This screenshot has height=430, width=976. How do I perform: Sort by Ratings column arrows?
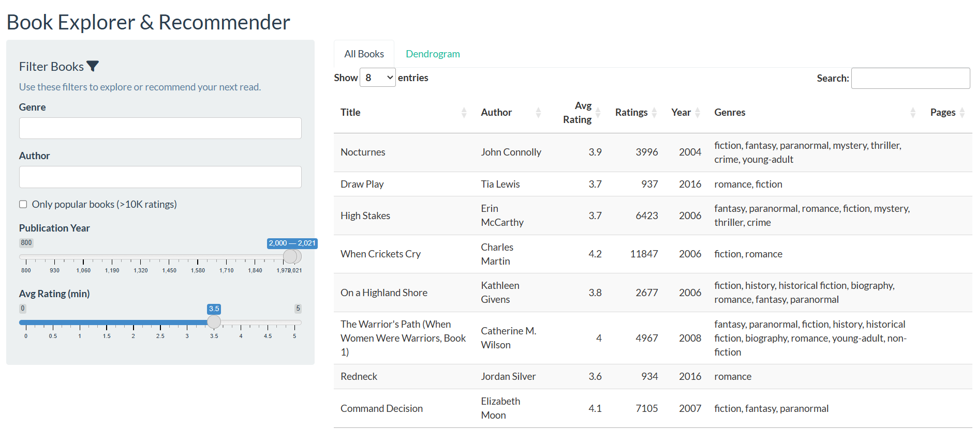point(654,112)
